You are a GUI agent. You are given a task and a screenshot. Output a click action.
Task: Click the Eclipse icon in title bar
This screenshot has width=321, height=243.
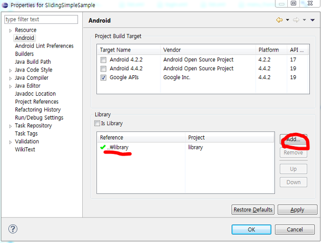5,5
